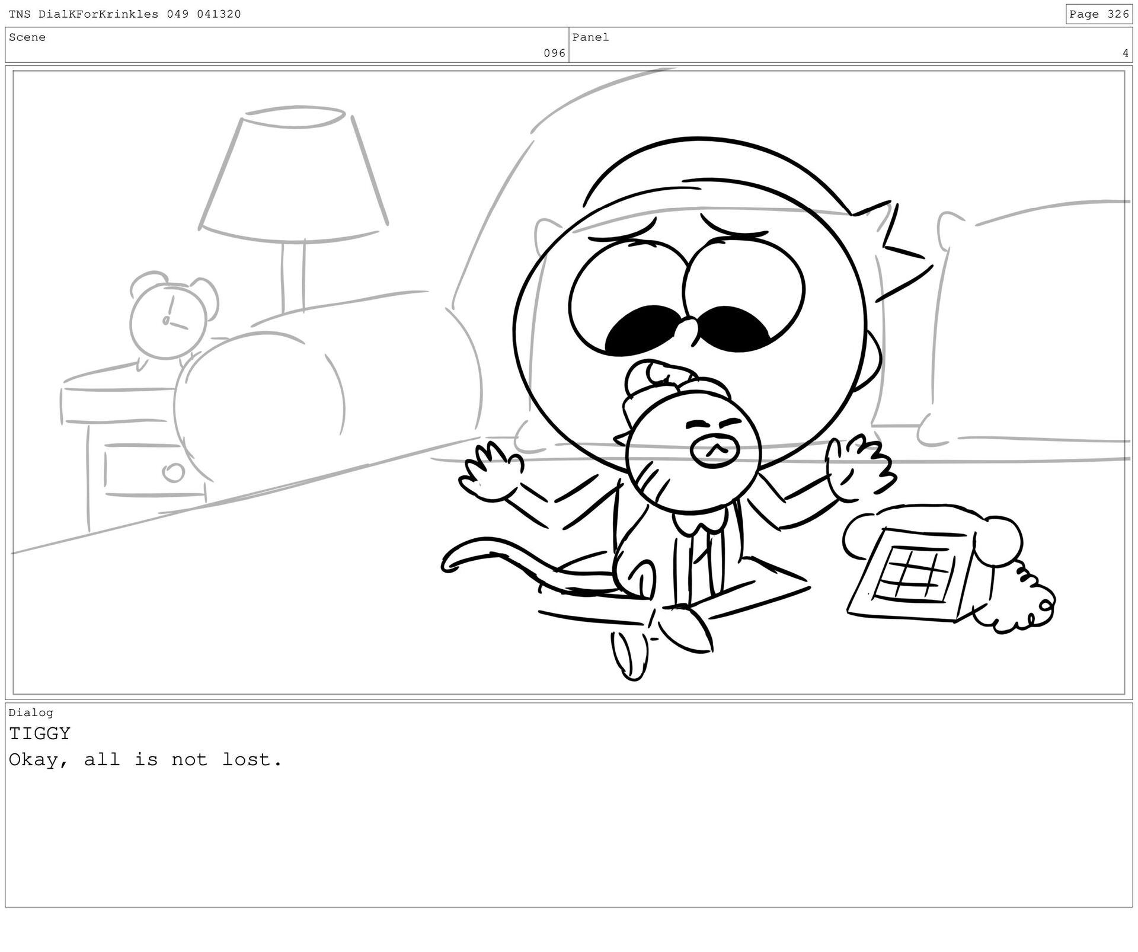Click the dialog line "Okay, all is not lost."

click(146, 760)
